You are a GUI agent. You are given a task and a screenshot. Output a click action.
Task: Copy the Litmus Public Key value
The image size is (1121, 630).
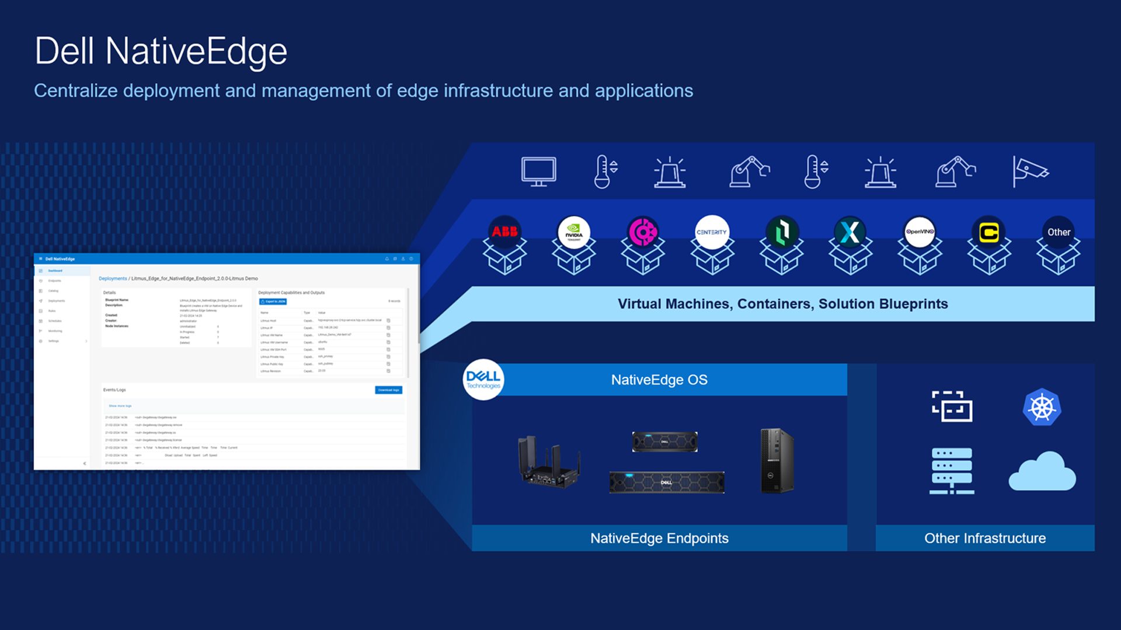pos(388,364)
